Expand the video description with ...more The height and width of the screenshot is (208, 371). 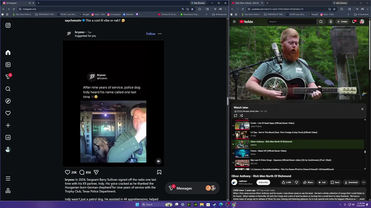coord(361,199)
